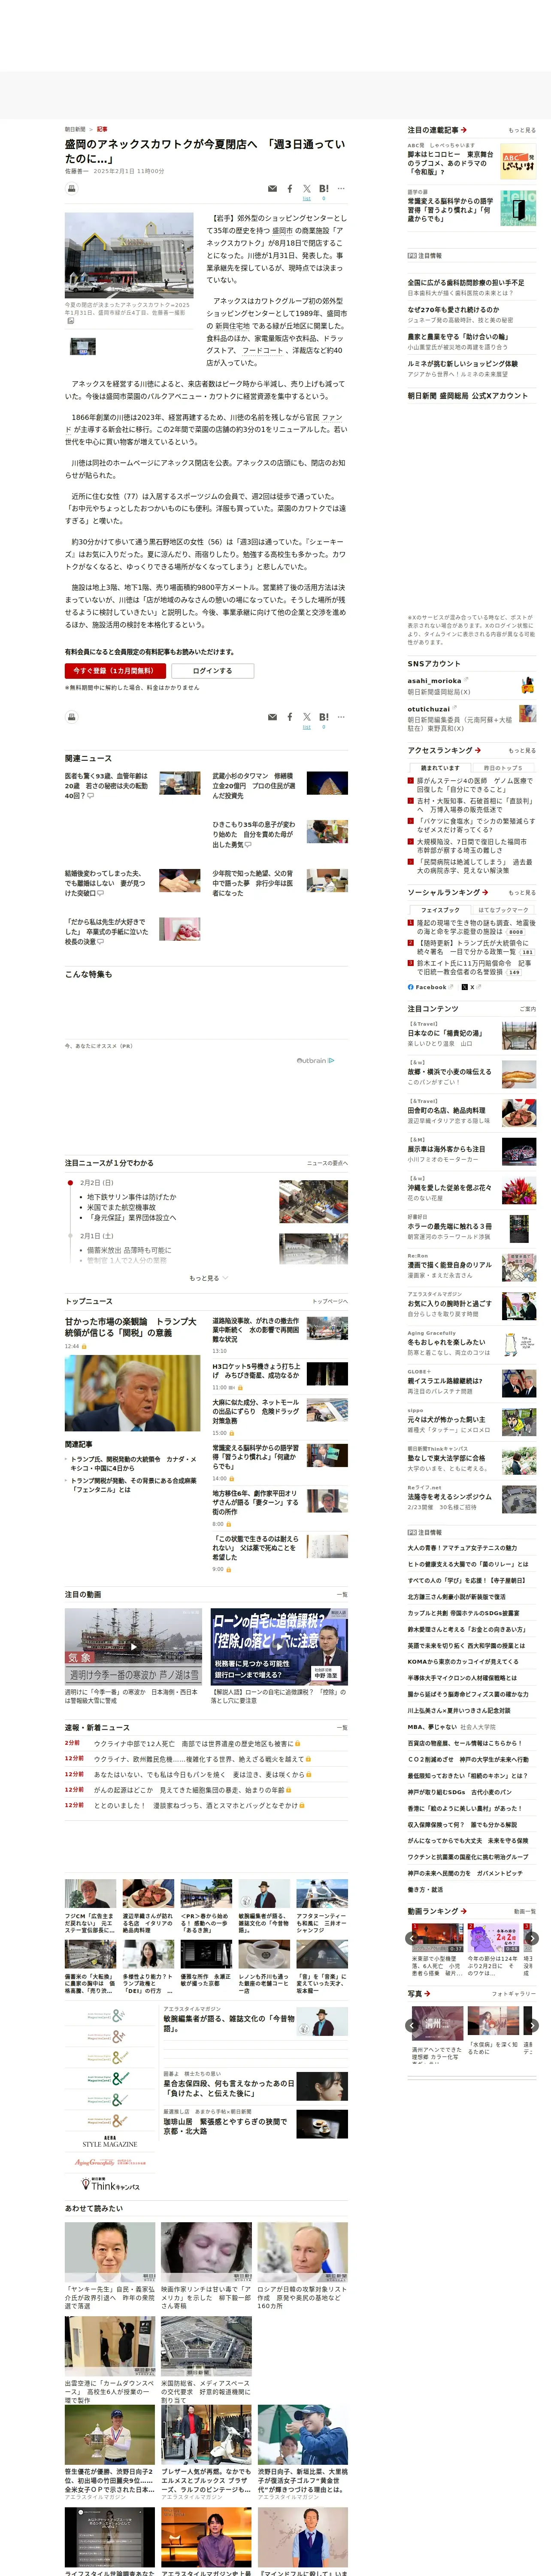Image resolution: width=551 pixels, height=2576 pixels.
Task: Select the 読まれています tab
Action: 440,768
